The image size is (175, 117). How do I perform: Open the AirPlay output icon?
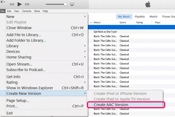[72, 4]
